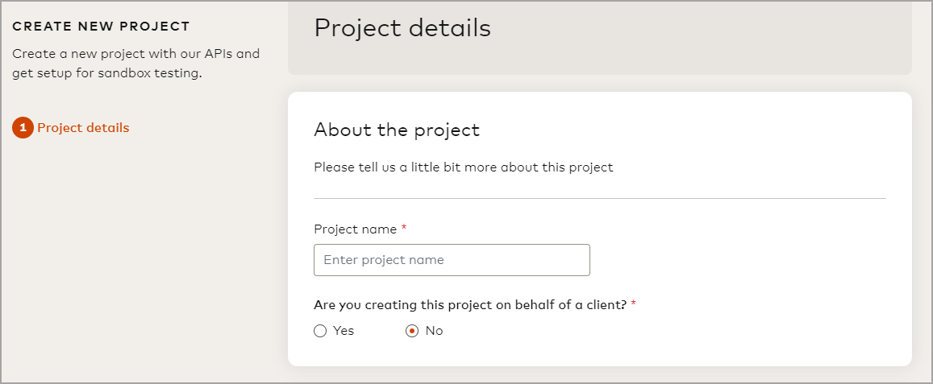Image resolution: width=933 pixels, height=384 pixels.
Task: Select the Yes radio button
Action: click(320, 331)
